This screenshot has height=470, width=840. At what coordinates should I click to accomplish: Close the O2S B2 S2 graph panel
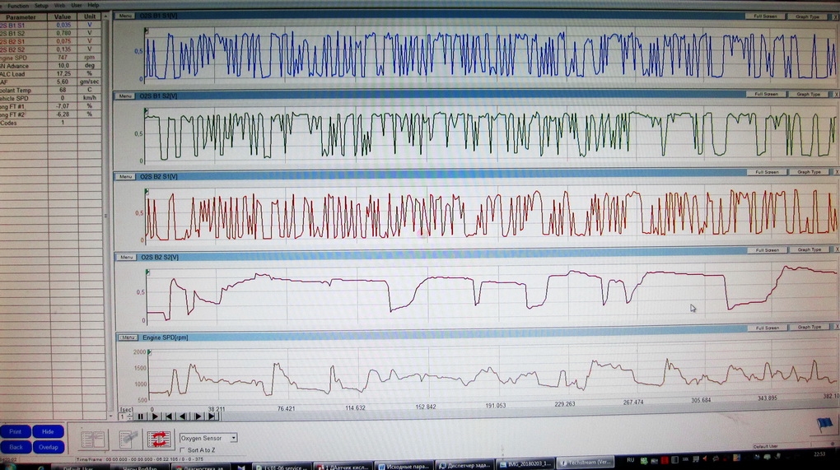[x=836, y=250]
